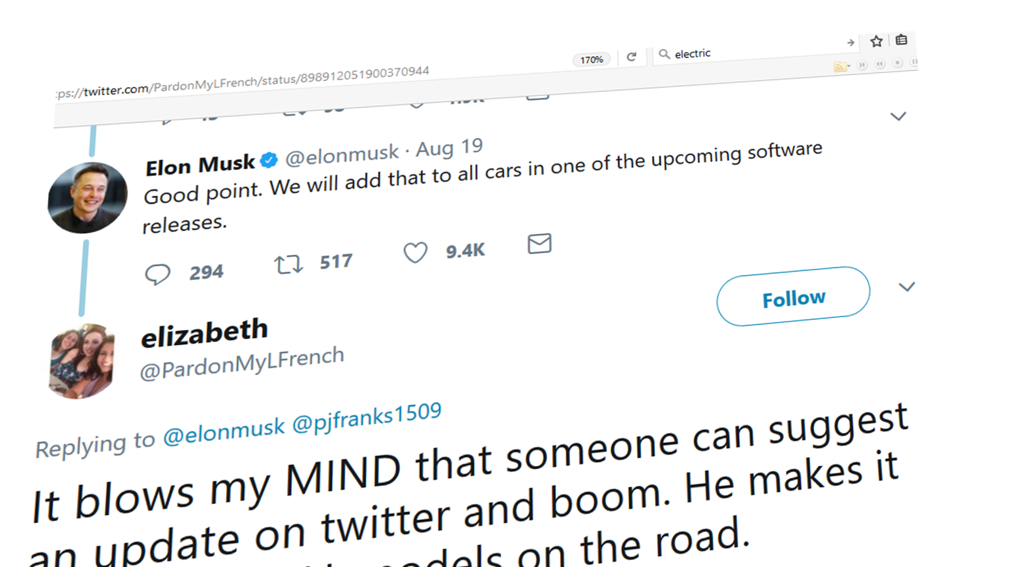Expand options chevron beside Follow button

906,287
